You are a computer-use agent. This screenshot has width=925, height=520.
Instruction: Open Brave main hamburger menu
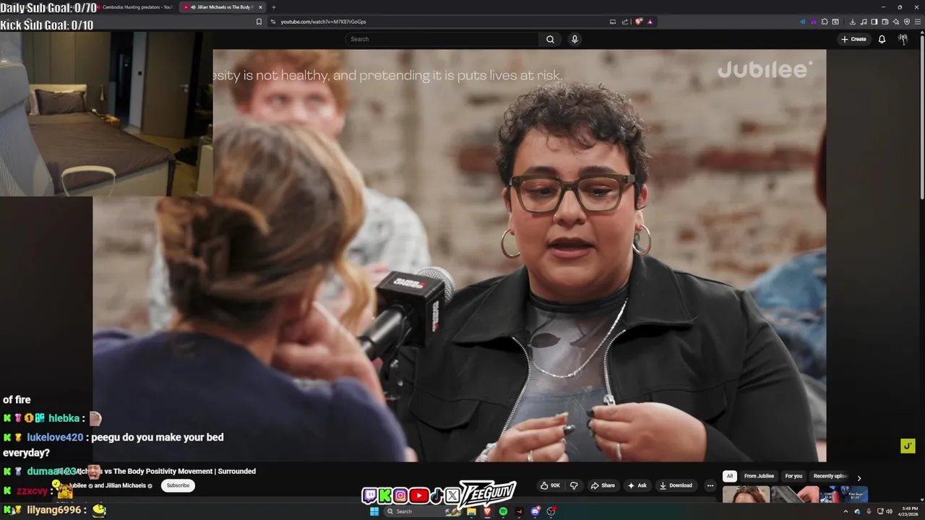pos(918,22)
